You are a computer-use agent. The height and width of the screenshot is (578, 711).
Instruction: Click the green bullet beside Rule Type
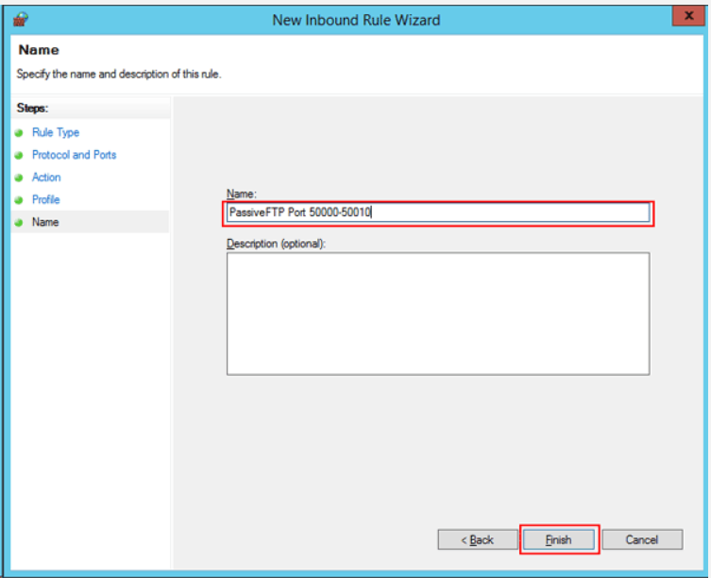point(19,133)
